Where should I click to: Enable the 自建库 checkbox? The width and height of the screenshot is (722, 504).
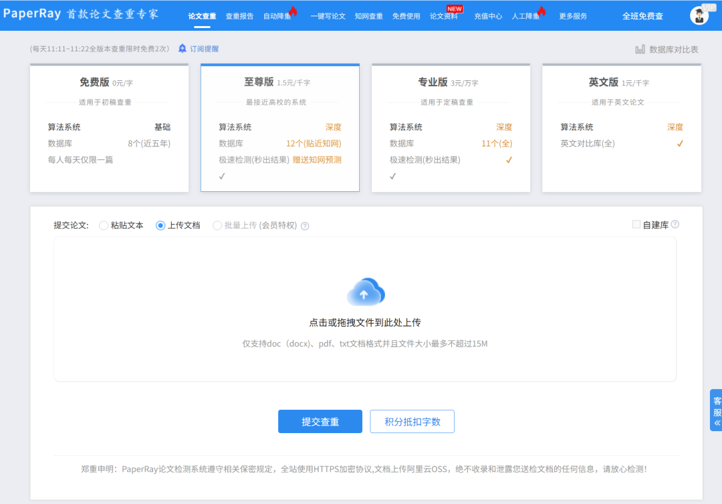636,225
